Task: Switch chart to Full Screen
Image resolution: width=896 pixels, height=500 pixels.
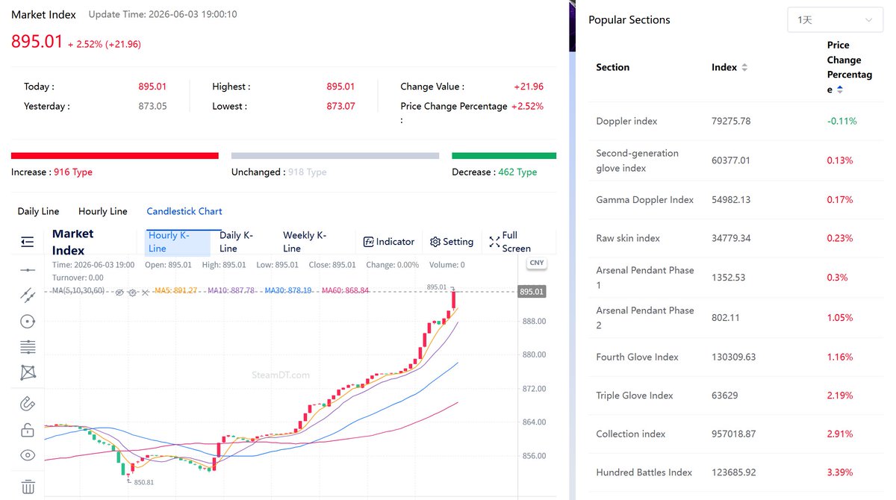Action: [511, 242]
